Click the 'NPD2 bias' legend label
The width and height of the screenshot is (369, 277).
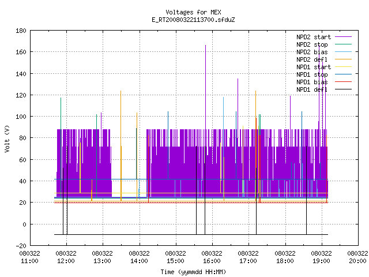point(312,52)
